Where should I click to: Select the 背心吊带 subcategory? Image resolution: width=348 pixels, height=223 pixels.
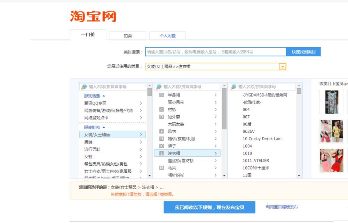click(x=187, y=102)
